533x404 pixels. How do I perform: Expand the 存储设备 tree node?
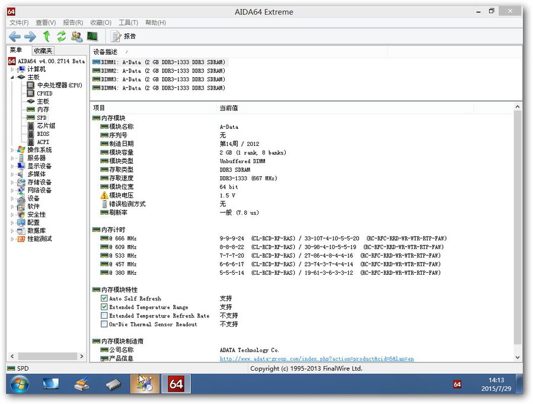pos(12,182)
